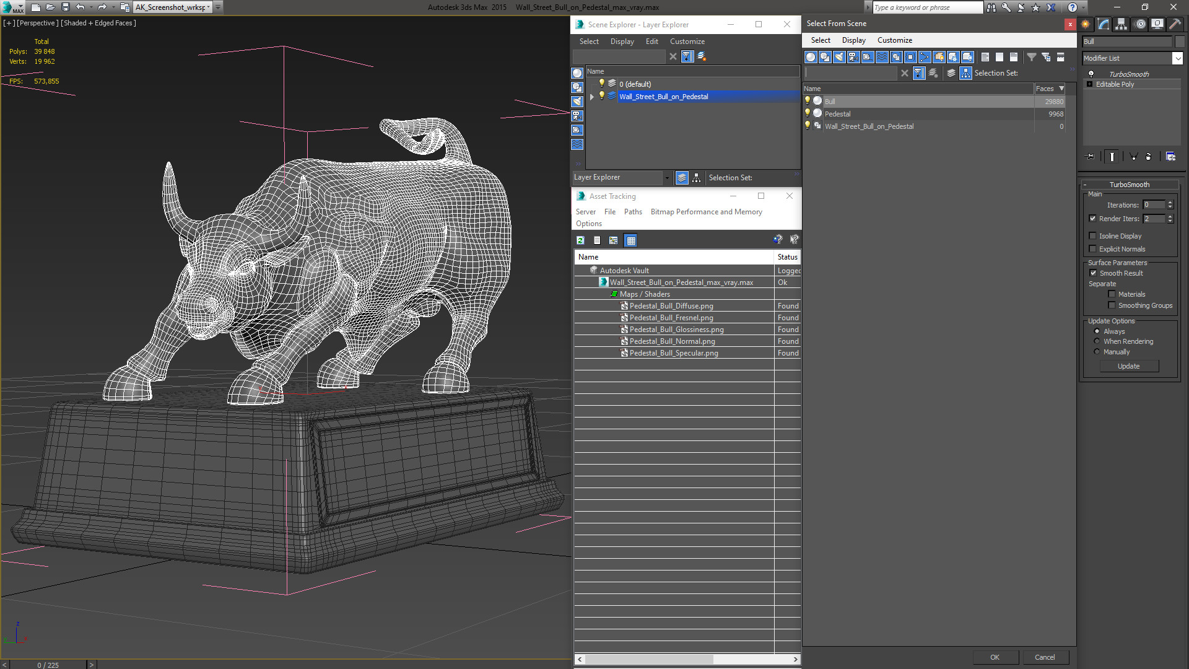Enable Explicit Normals checkbox

tap(1092, 248)
